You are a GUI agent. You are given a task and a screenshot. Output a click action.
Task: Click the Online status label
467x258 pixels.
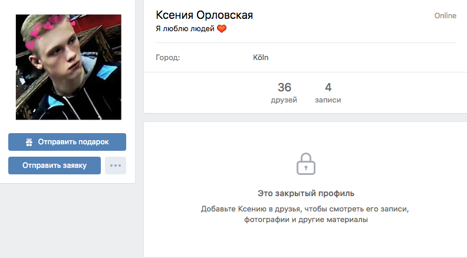coord(445,16)
